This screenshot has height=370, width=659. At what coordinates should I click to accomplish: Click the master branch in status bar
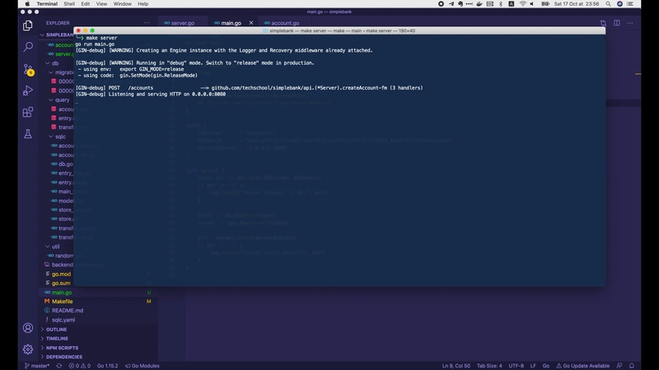[37, 365]
